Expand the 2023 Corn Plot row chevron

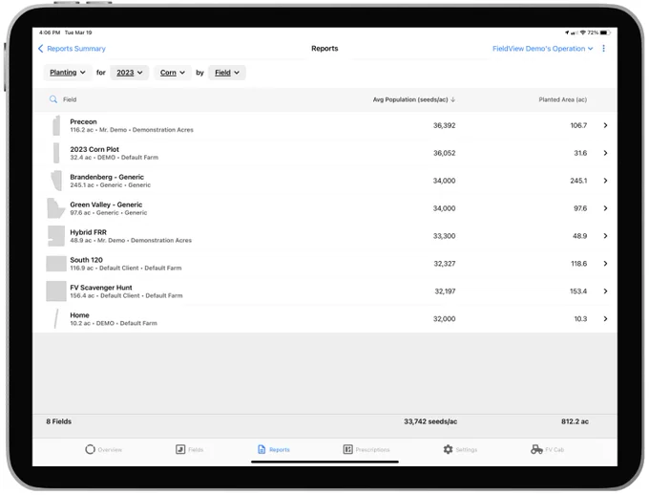click(x=605, y=153)
